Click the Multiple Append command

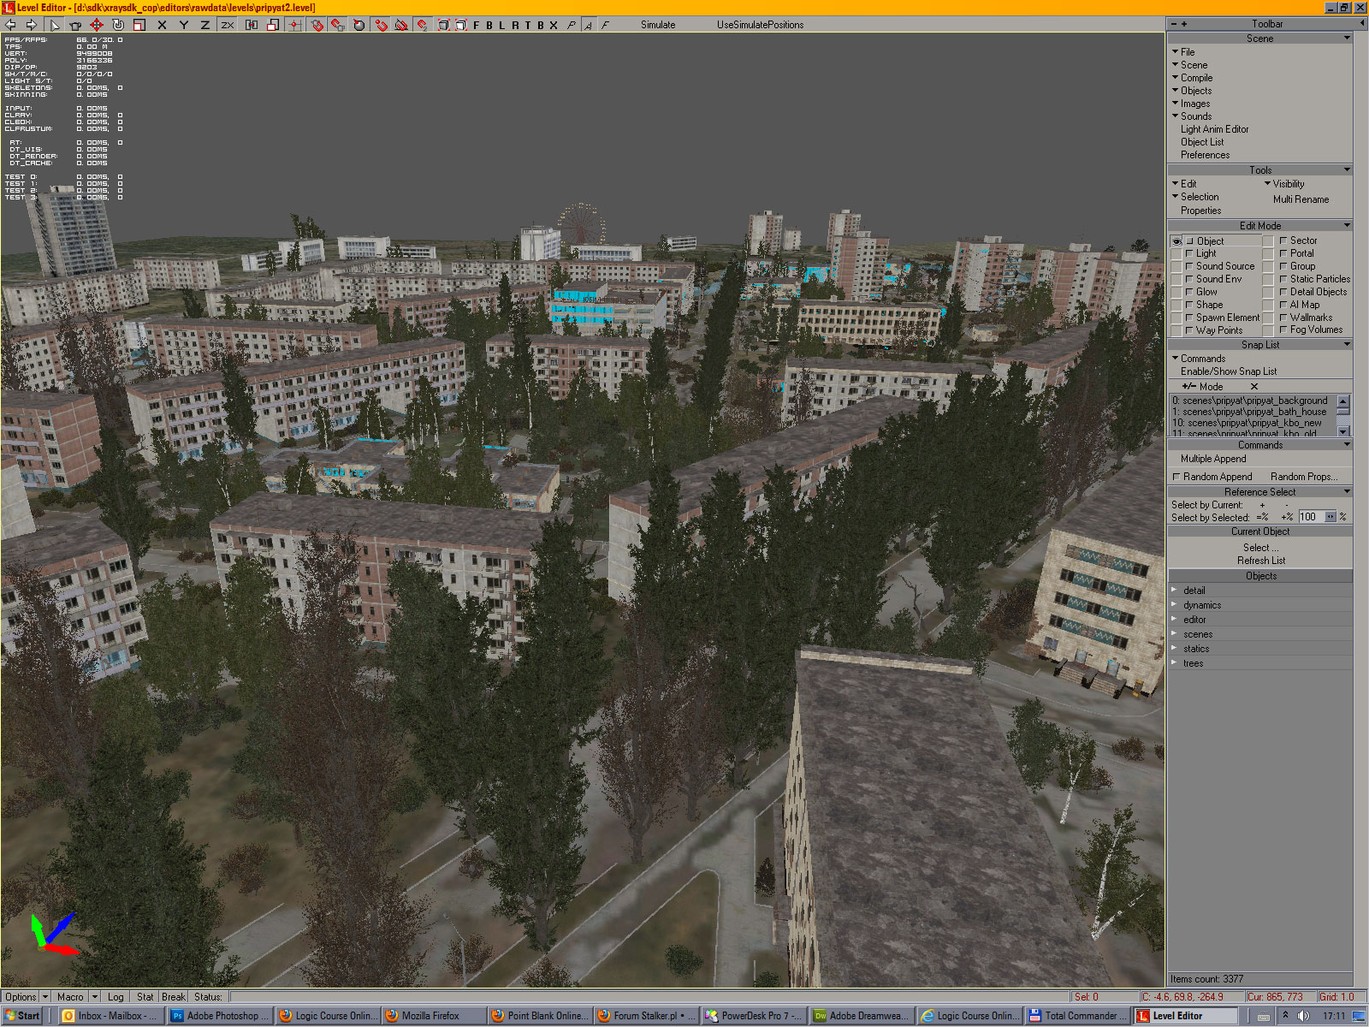1213,459
